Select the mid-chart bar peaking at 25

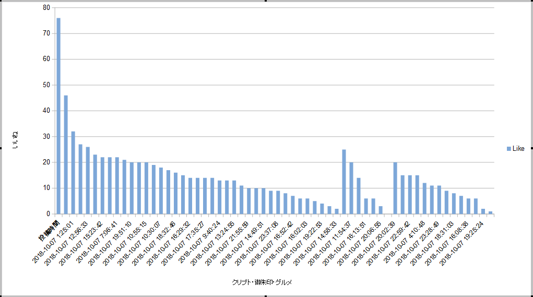click(344, 181)
